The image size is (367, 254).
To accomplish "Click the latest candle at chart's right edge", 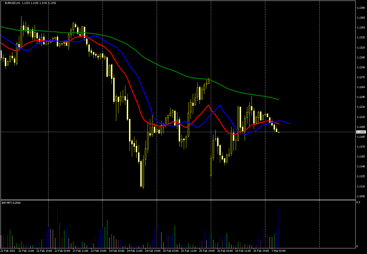I will [x=279, y=132].
